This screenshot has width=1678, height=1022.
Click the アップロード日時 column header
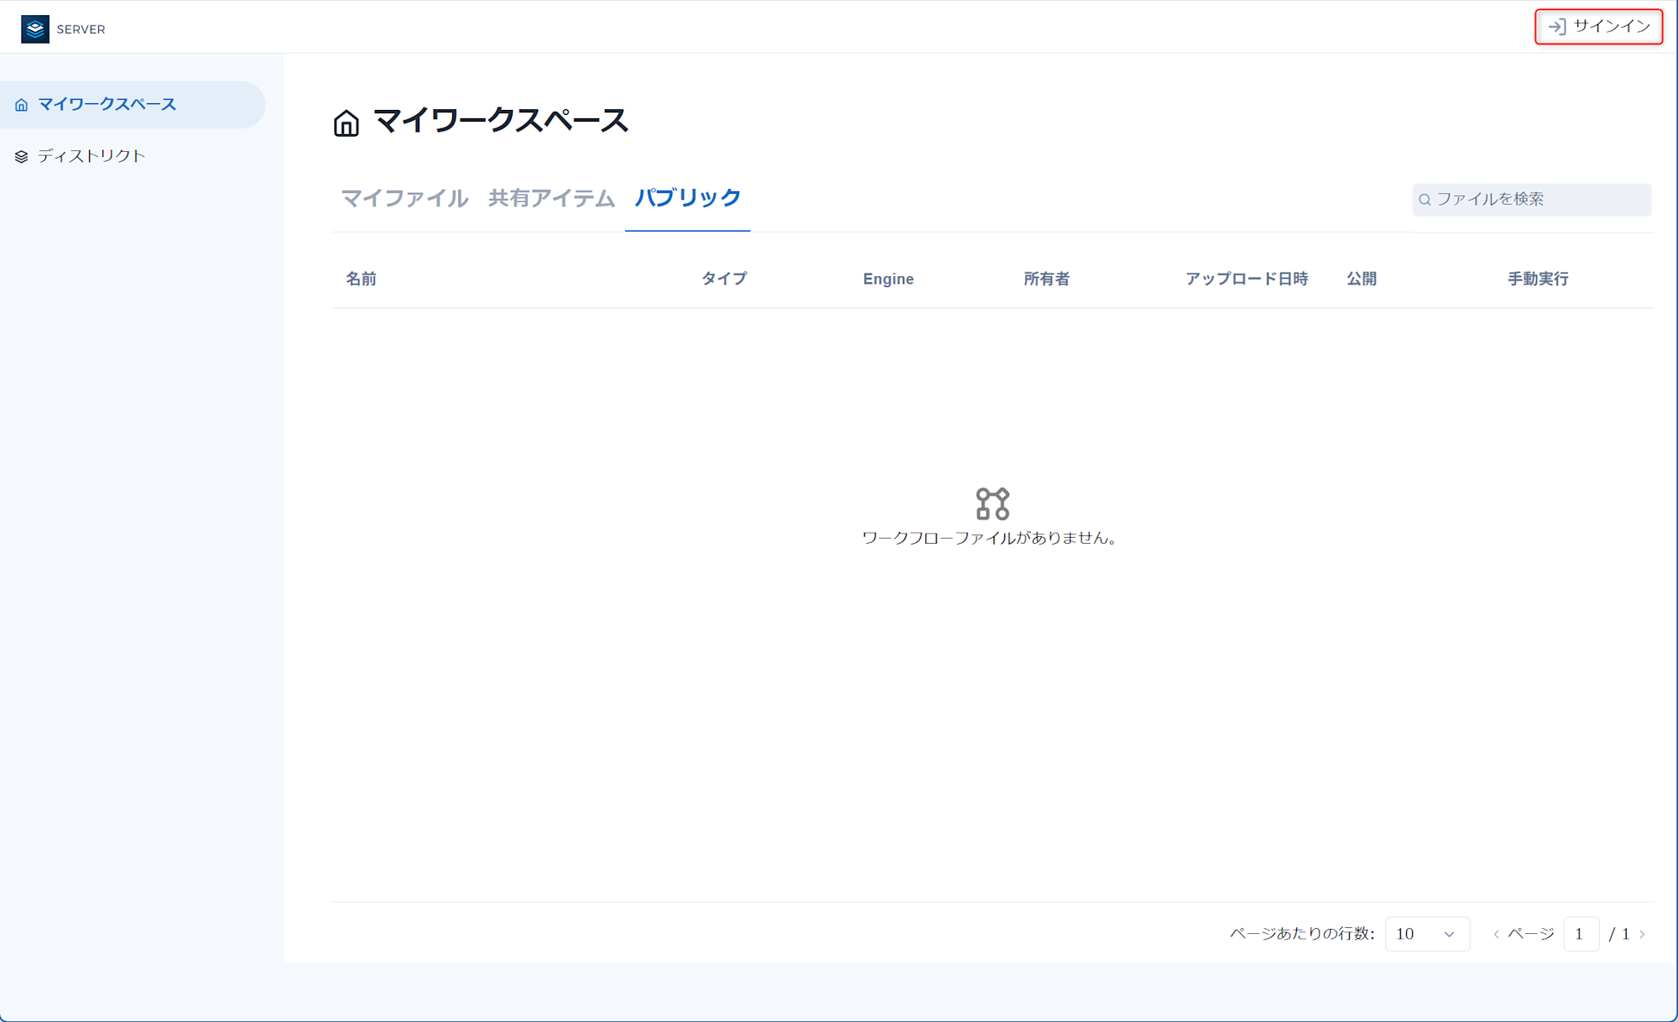(x=1246, y=279)
